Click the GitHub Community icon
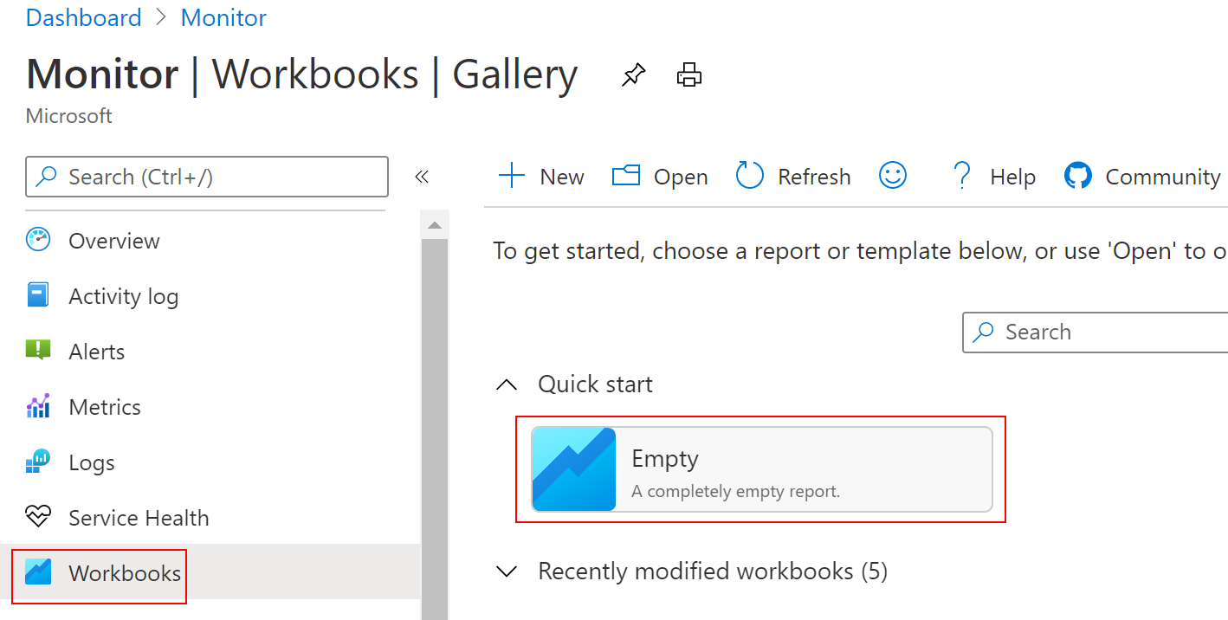Viewport: 1228px width, 620px height. 1077,176
